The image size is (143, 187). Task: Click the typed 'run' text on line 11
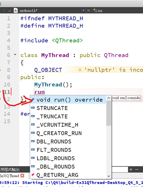pyautogui.click(x=39, y=92)
